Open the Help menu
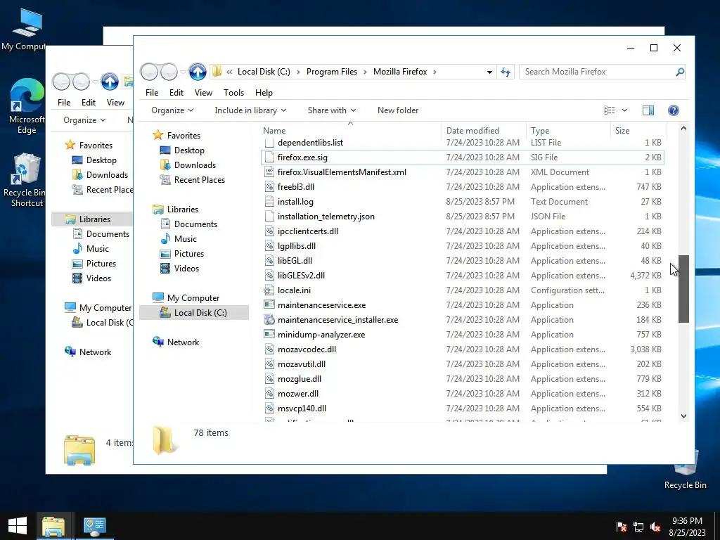Screen dimensions: 720x540 coord(264,93)
